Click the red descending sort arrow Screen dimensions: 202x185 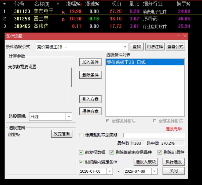point(81,4)
